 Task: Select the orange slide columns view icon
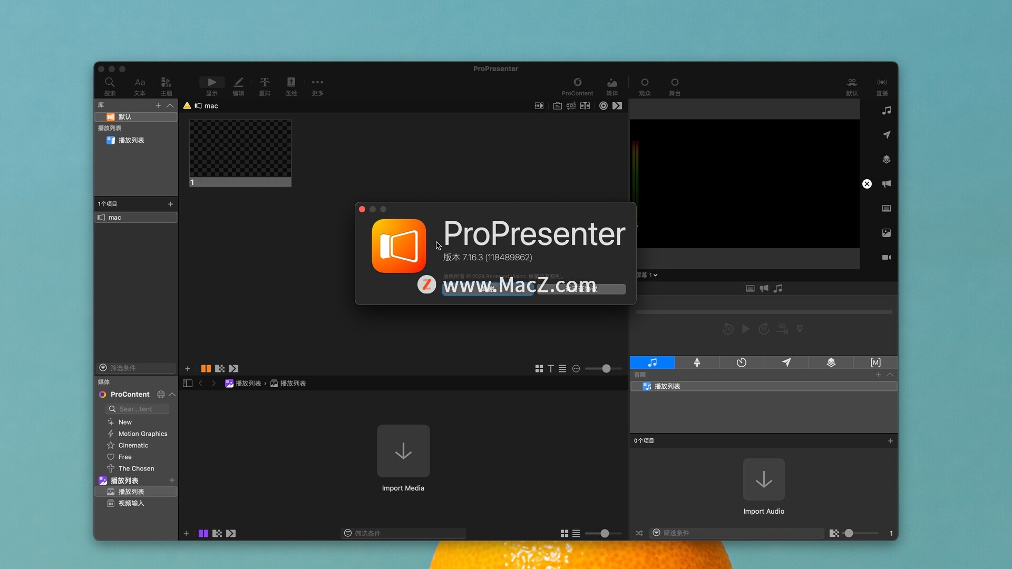pos(206,369)
